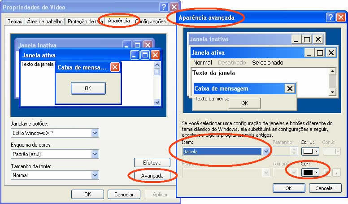Switch to the Temas tab
348x204 pixels.
pyautogui.click(x=15, y=22)
